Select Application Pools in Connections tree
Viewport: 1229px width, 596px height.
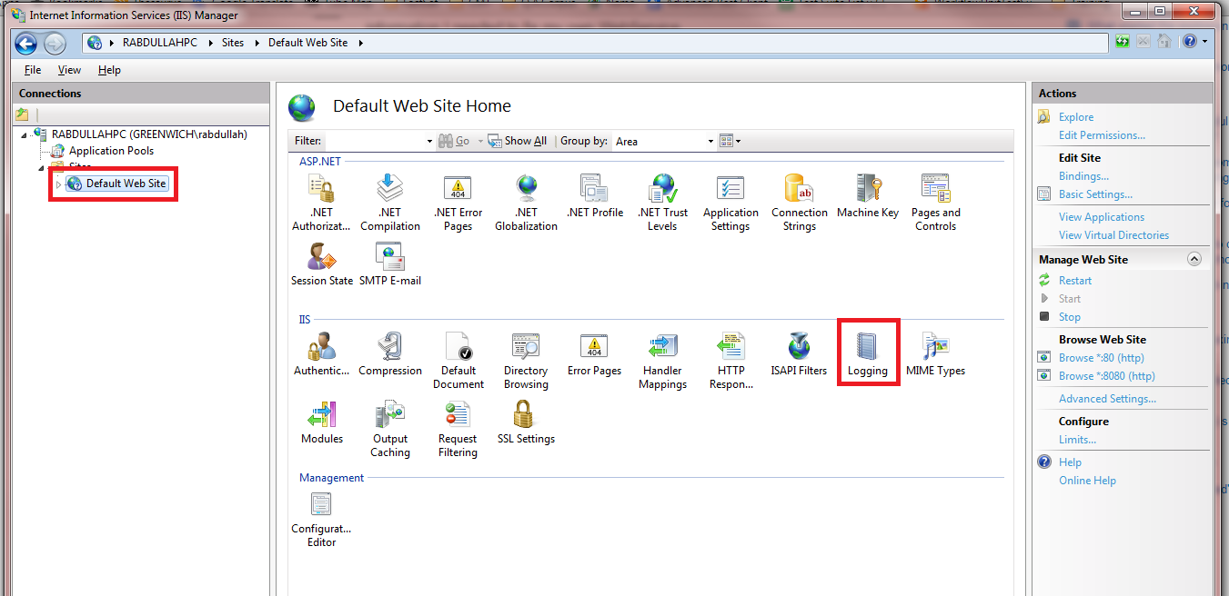coord(111,151)
